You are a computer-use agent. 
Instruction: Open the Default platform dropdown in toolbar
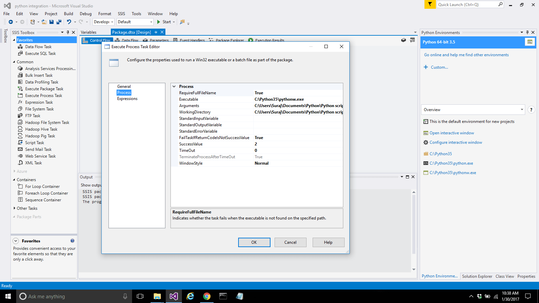click(x=151, y=22)
